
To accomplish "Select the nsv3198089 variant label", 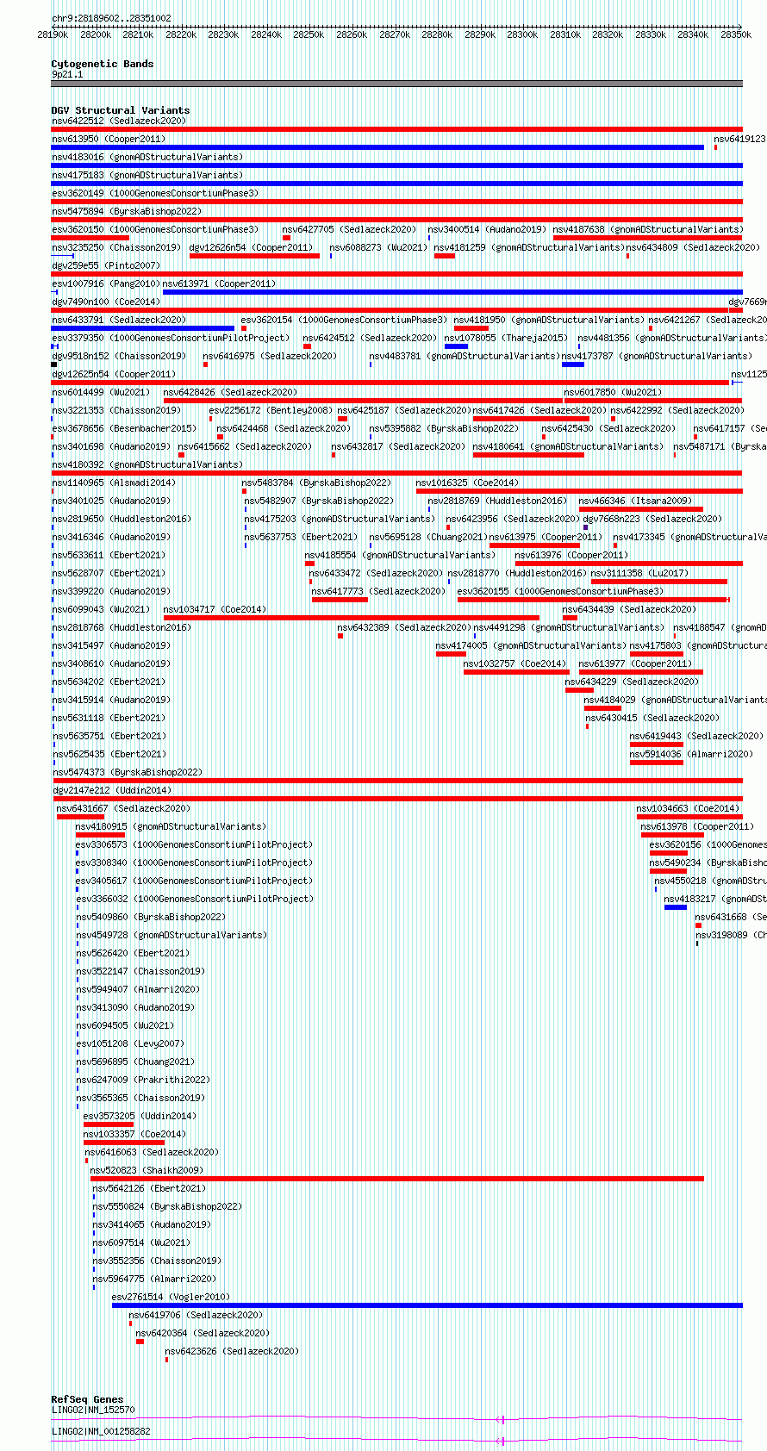I will coord(732,935).
